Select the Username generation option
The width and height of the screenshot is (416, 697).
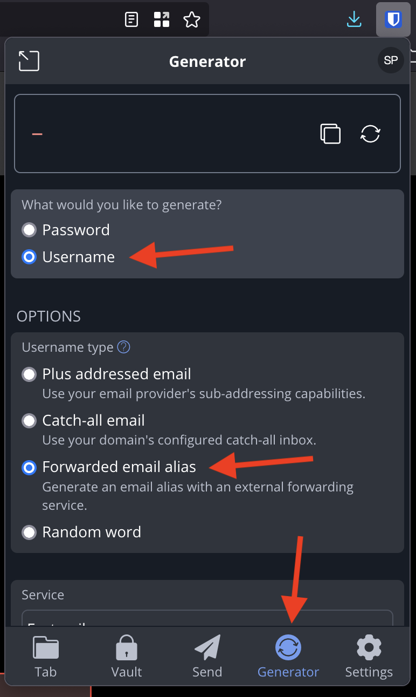click(x=29, y=257)
